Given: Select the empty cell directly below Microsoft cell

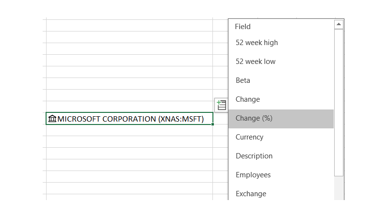Looking at the screenshot, I should tap(129, 130).
